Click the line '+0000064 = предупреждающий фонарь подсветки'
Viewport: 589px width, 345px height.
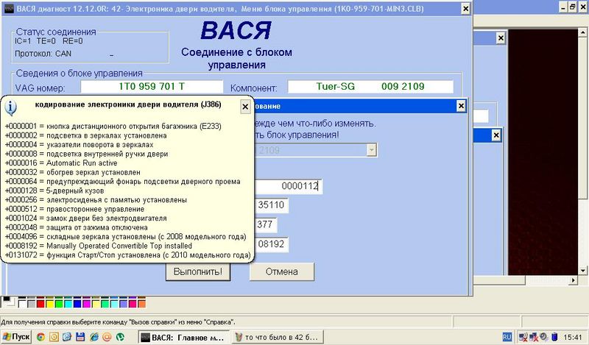coord(123,181)
